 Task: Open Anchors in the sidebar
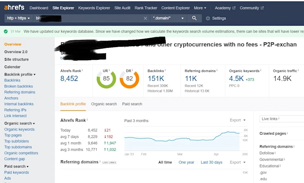coord(11,98)
